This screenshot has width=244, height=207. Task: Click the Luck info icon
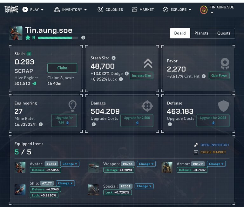(x=121, y=79)
